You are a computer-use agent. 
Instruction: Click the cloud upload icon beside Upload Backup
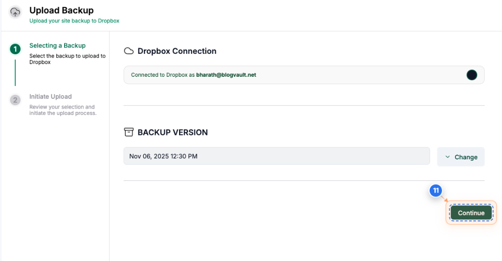click(x=15, y=12)
